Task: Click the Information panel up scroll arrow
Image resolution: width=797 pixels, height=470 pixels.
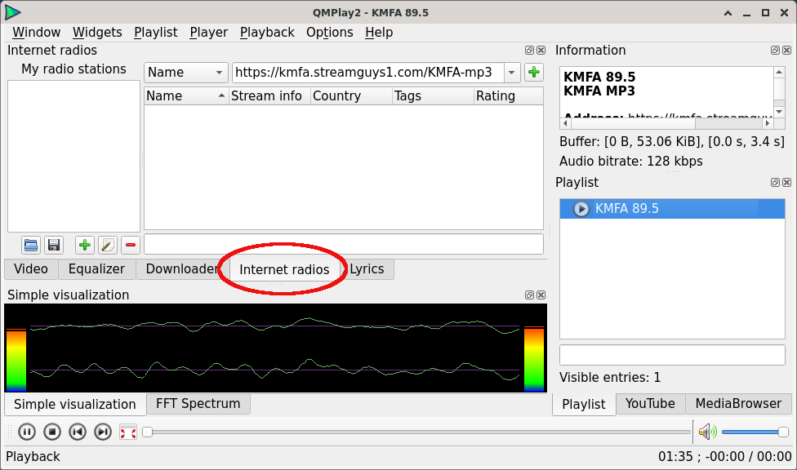Action: [779, 73]
